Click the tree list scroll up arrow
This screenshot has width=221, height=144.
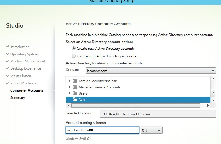click(x=213, y=79)
